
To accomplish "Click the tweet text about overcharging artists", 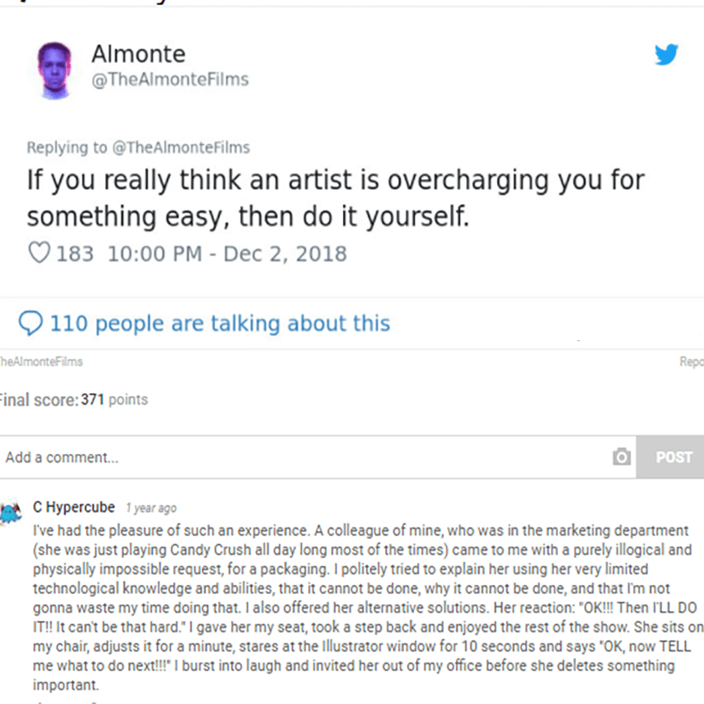I will [x=335, y=198].
